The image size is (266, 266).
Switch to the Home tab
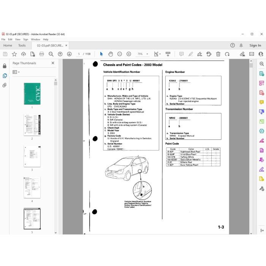pyautogui.click(x=8, y=46)
